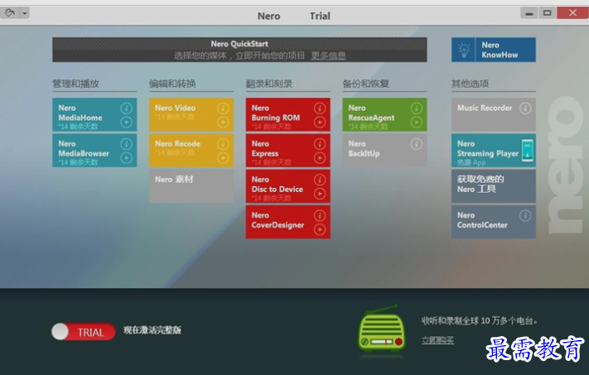This screenshot has height=375, width=589.
Task: Launch Nero CoverDesigner via play icon
Action: 320,229
